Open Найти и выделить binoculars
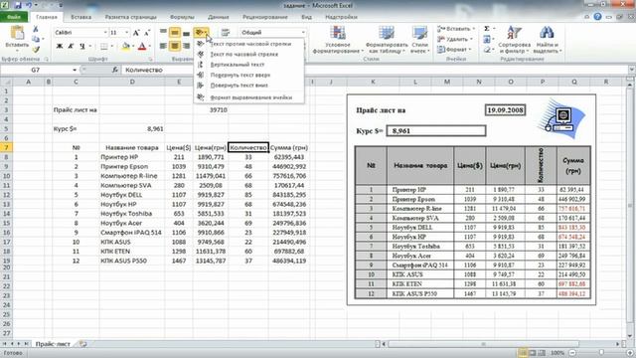636x358 pixels. tap(547, 39)
